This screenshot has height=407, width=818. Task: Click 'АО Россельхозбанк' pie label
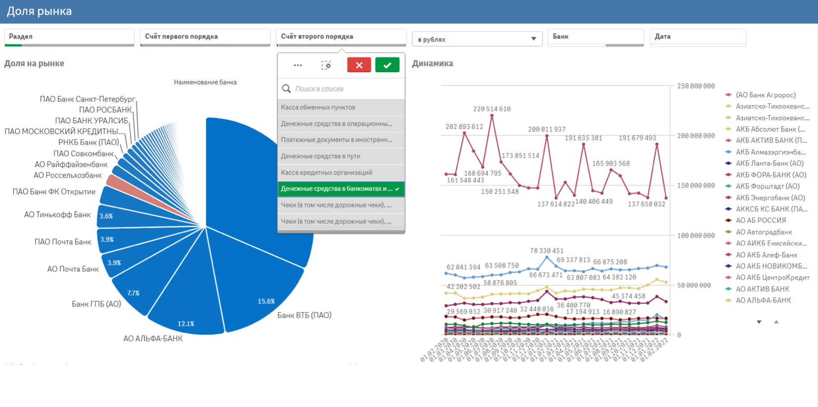pos(68,175)
